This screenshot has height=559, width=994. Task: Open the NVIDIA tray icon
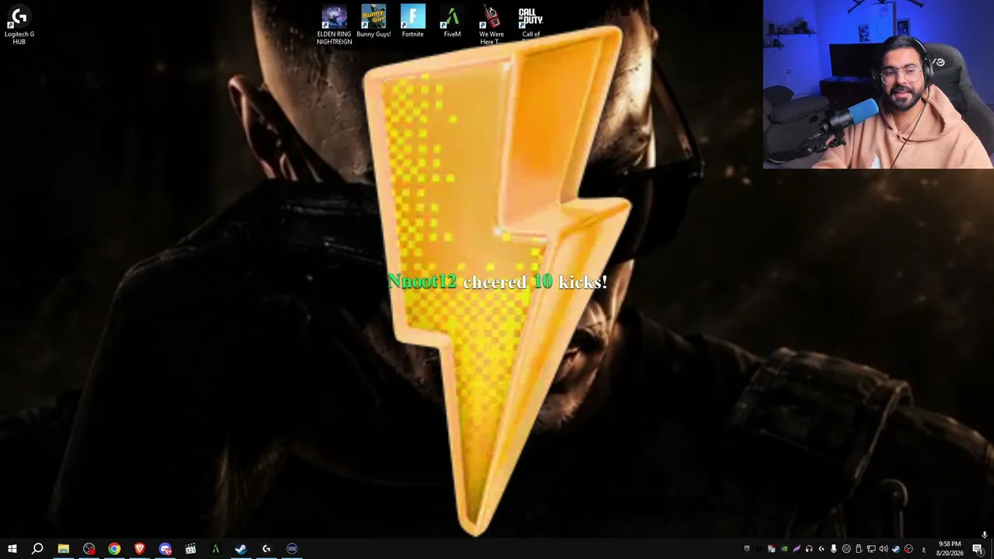pos(784,549)
